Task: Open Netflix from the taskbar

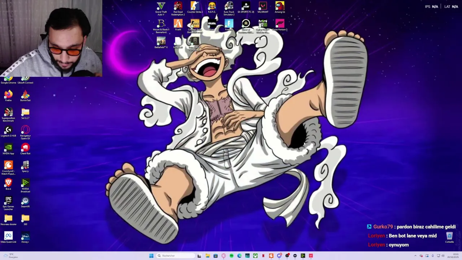Action: pos(263,256)
